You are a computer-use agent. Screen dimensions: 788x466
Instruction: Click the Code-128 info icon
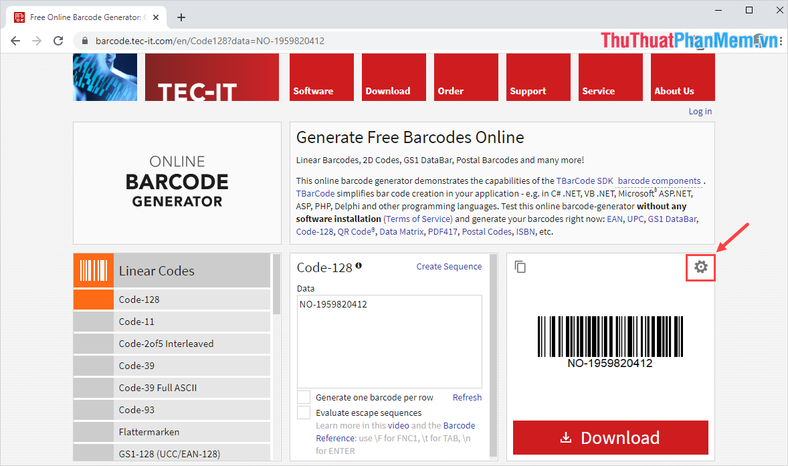point(359,266)
